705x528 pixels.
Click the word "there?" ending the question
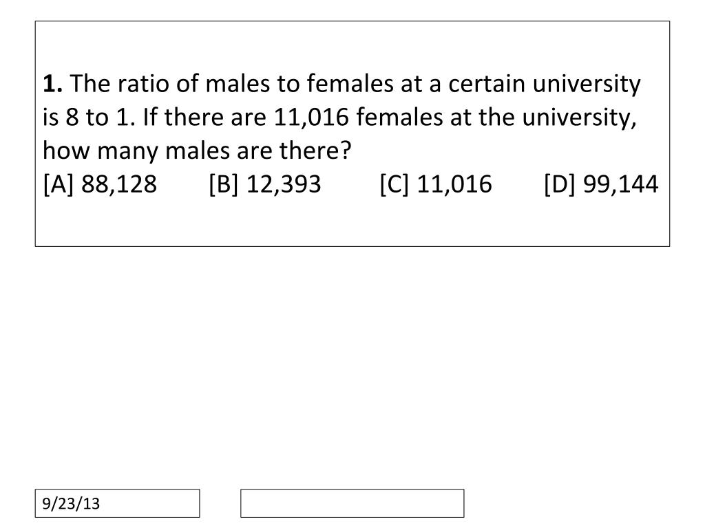[315, 151]
